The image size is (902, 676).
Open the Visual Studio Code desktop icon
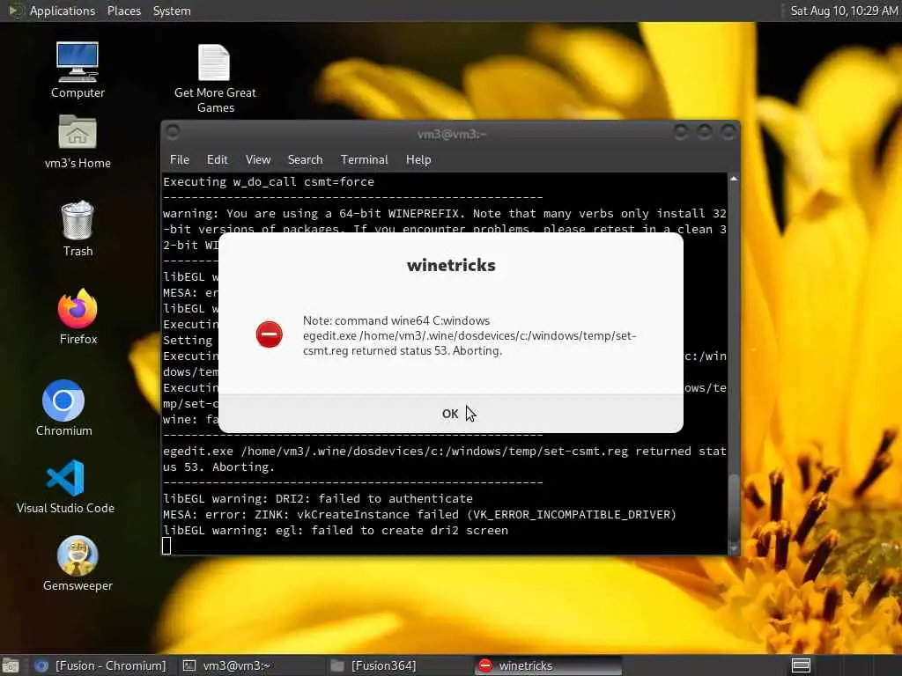(65, 486)
